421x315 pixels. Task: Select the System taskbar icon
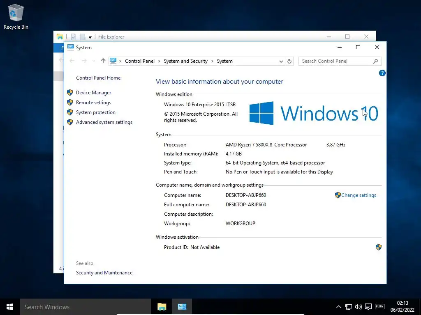pos(182,307)
